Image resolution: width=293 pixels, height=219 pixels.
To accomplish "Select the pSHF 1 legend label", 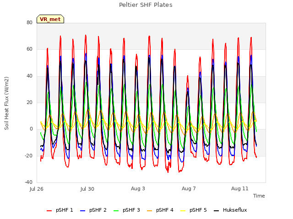I will (65, 210).
